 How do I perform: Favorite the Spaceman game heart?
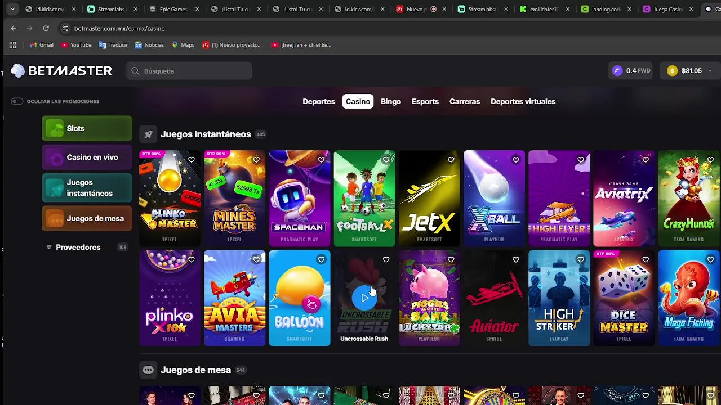321,160
